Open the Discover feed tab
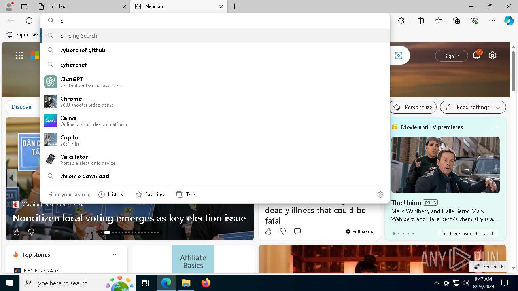Viewport: 518px width, 291px height. [22, 107]
